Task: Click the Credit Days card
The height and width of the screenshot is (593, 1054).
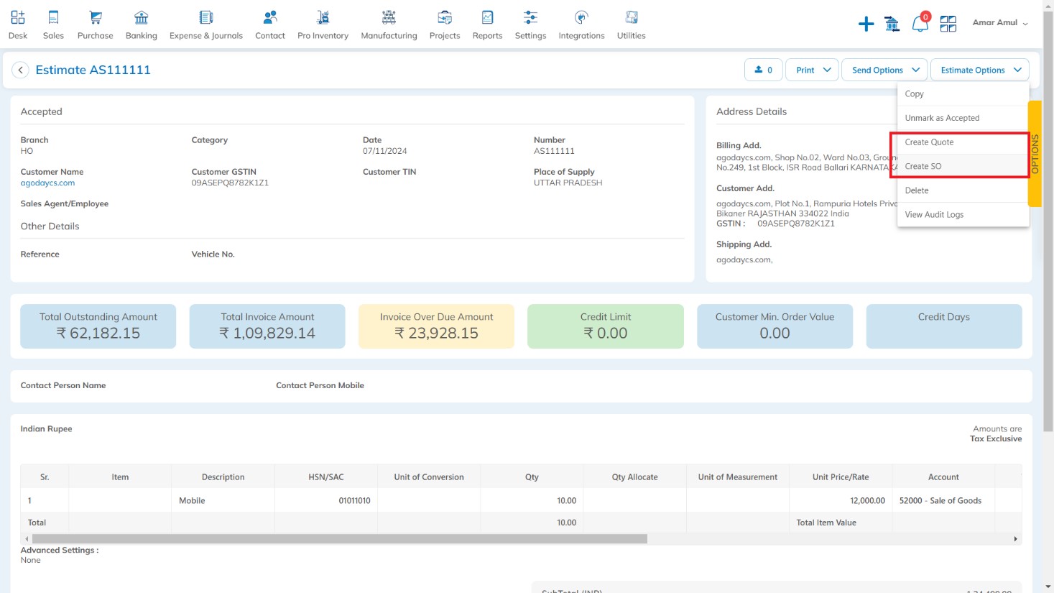Action: [x=944, y=326]
